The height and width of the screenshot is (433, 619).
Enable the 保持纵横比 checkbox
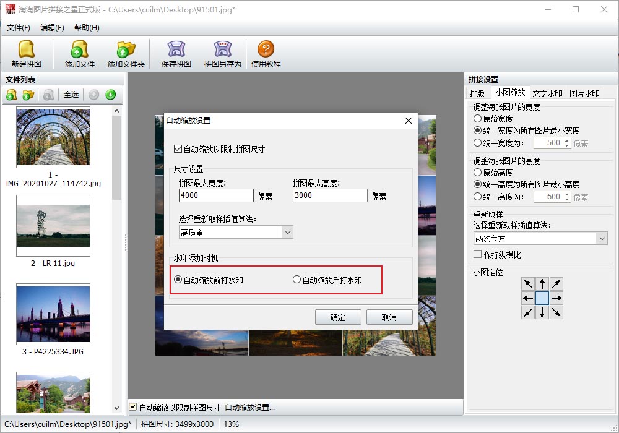pos(478,254)
